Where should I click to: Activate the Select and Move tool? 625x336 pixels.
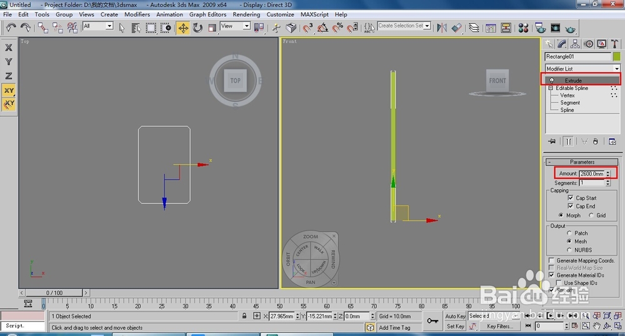183,28
